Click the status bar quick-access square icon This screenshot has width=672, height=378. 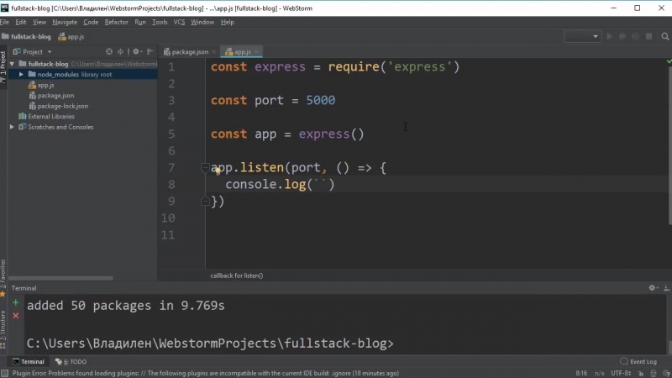[x=5, y=373]
